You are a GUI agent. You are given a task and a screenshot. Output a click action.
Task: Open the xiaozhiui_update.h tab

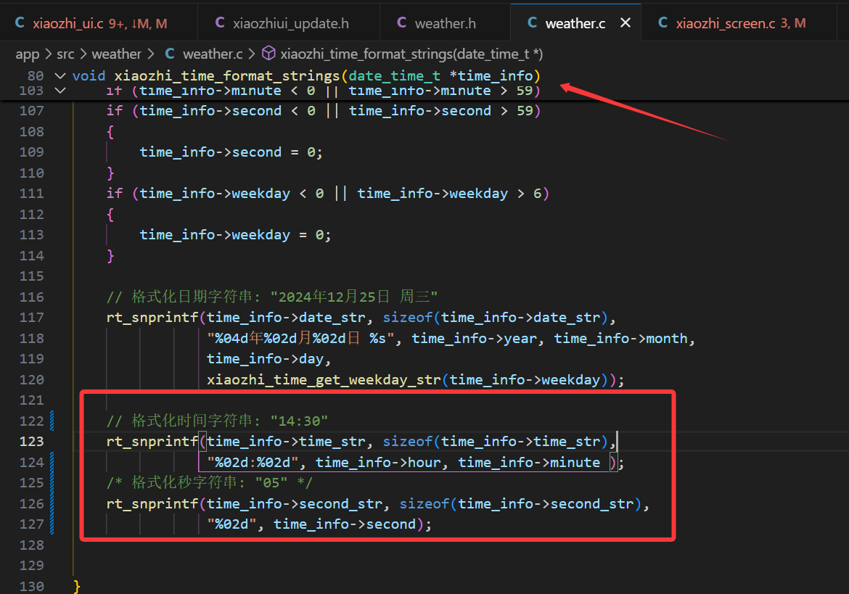[289, 23]
